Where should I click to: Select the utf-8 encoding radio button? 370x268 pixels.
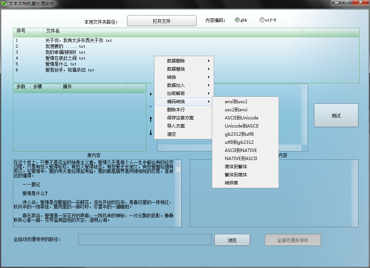coord(262,20)
